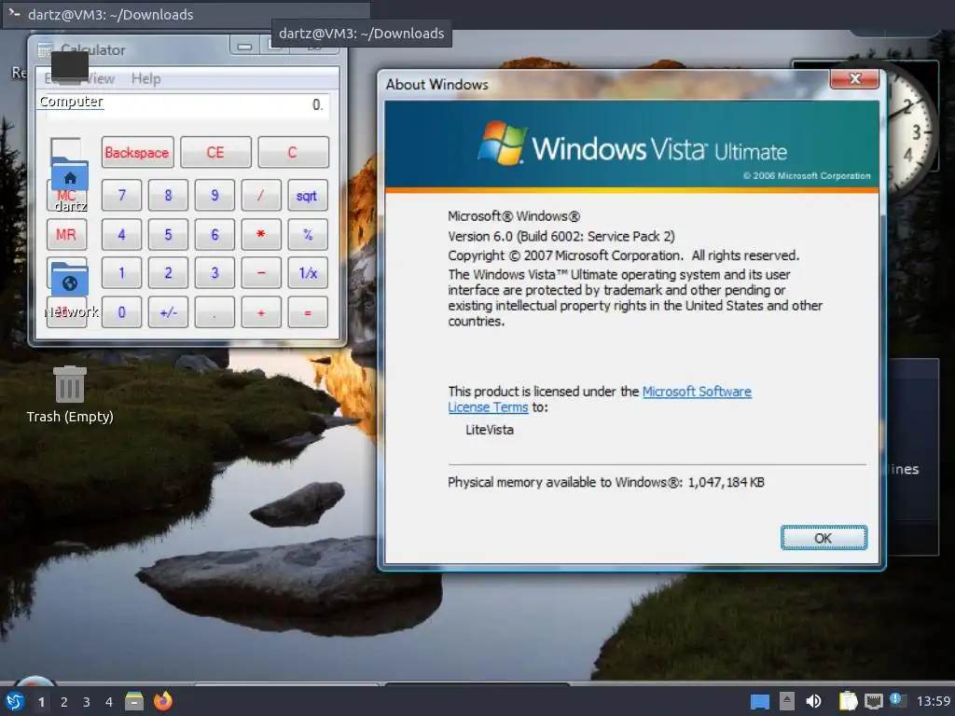Switch to workspace 4
This screenshot has width=955, height=716.
click(x=109, y=702)
